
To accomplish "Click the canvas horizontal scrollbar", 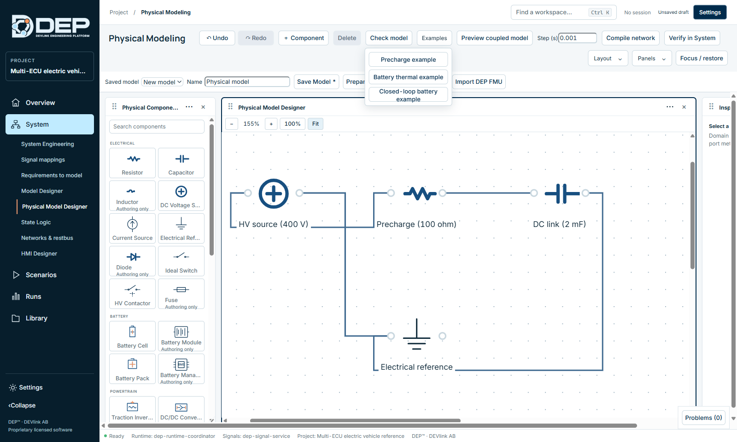I will [x=355, y=420].
